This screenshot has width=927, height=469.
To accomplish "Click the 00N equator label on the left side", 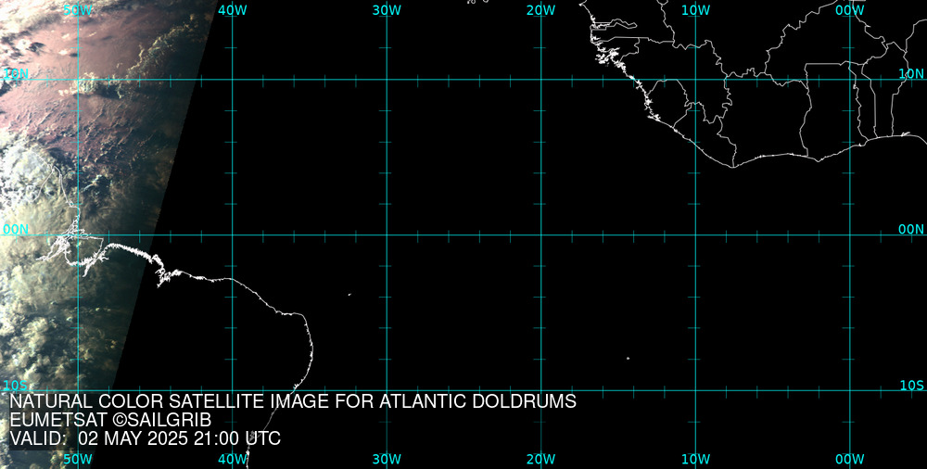I will (16, 230).
